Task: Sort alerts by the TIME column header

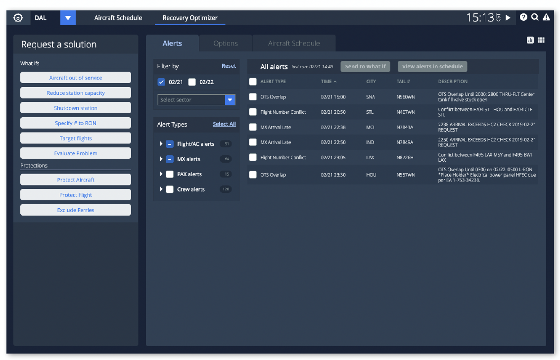Action: pyautogui.click(x=328, y=82)
